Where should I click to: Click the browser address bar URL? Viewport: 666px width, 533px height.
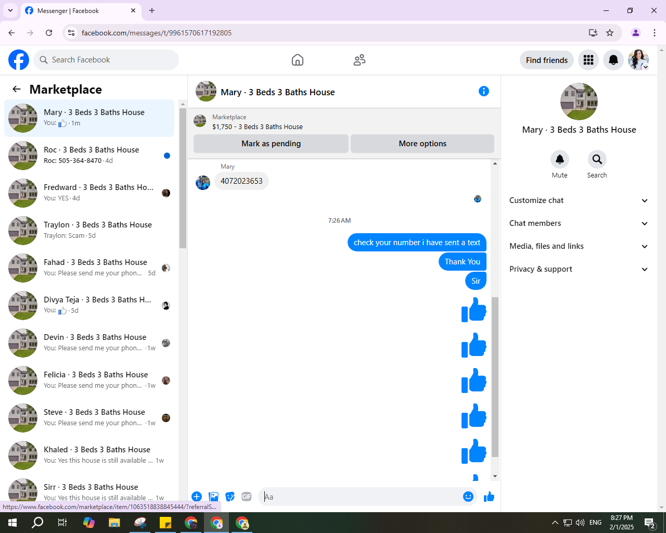point(157,33)
